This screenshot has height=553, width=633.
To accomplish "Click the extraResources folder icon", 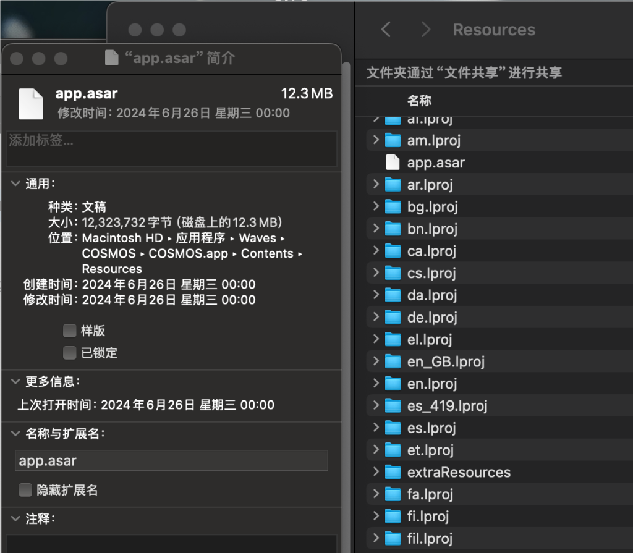I will click(x=393, y=472).
